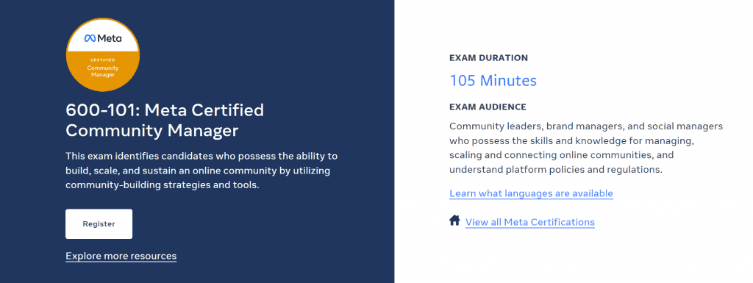Viewport: 753px width, 283px height.
Task: Click the EXAM AUDIENCE label
Action: tap(488, 107)
